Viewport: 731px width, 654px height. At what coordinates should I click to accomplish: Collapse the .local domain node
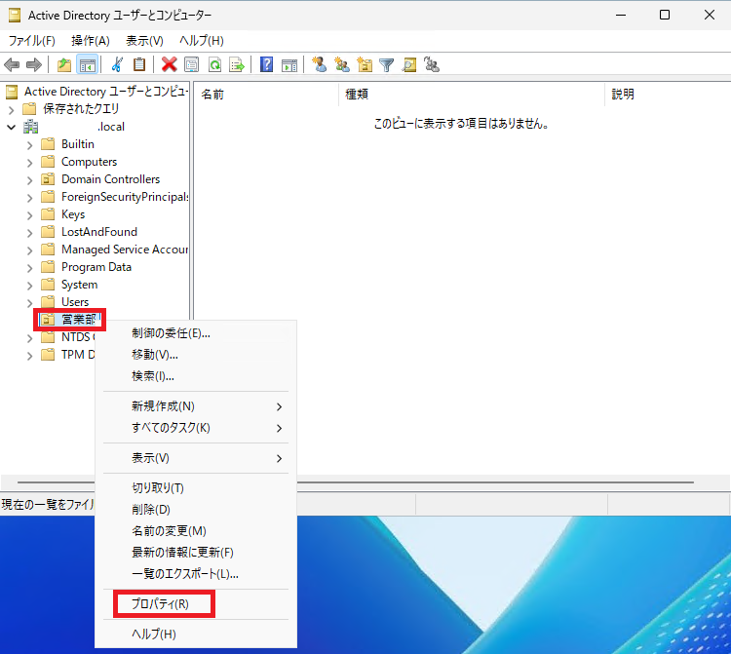pyautogui.click(x=11, y=127)
